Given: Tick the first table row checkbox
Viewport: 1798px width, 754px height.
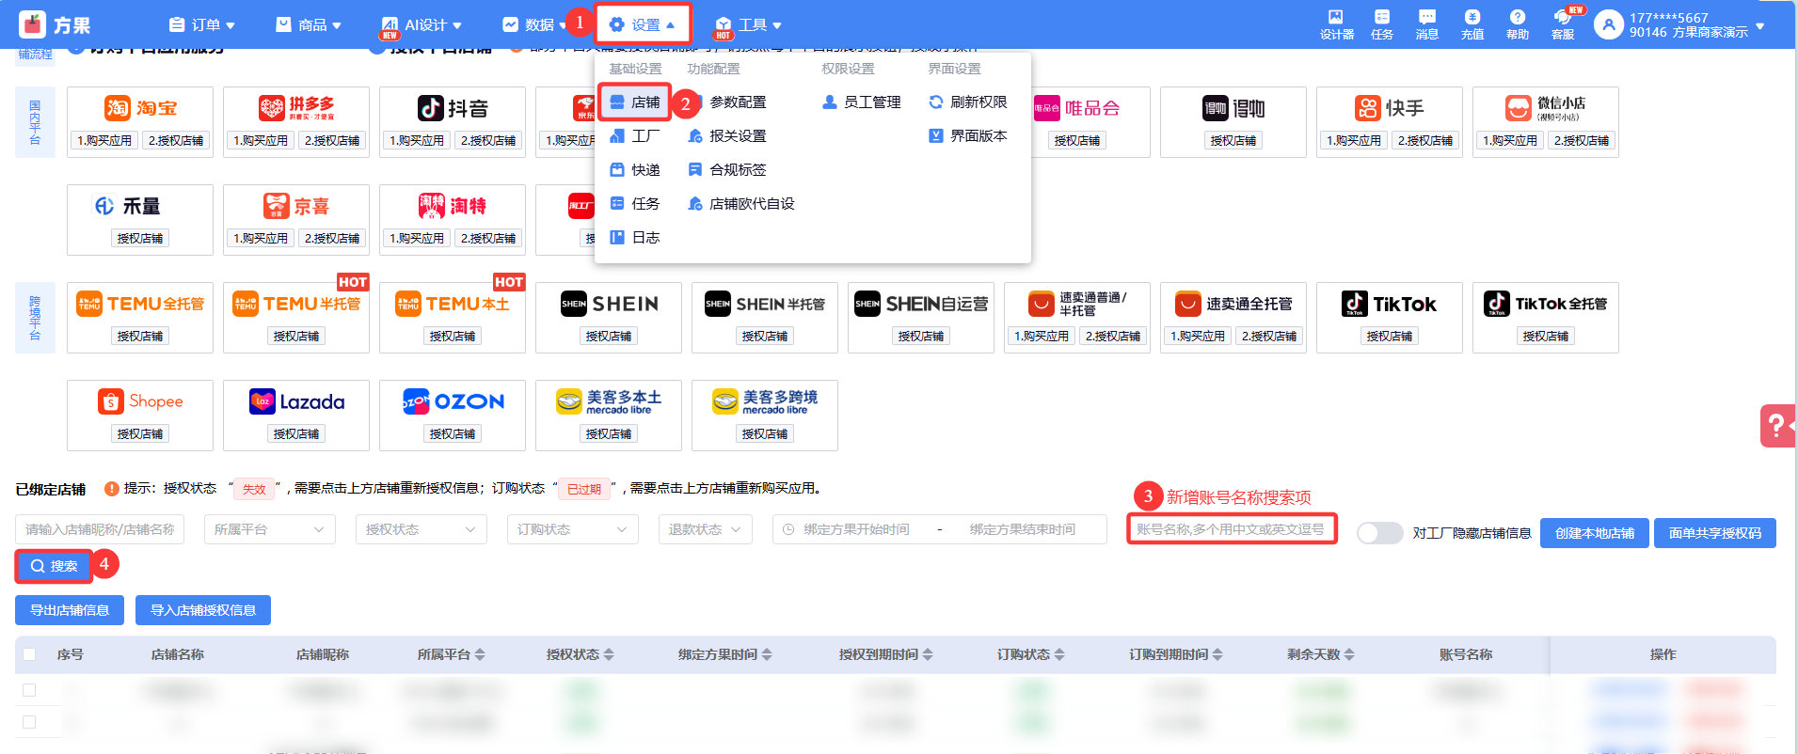Looking at the screenshot, I should point(29,690).
